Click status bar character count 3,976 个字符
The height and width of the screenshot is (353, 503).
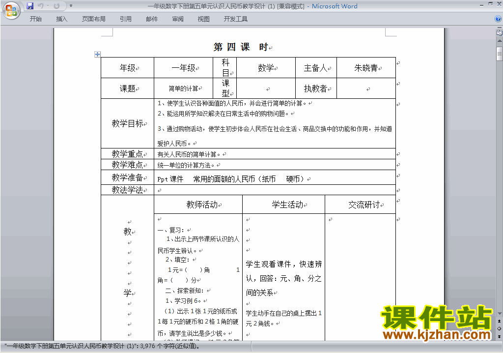tap(169, 346)
